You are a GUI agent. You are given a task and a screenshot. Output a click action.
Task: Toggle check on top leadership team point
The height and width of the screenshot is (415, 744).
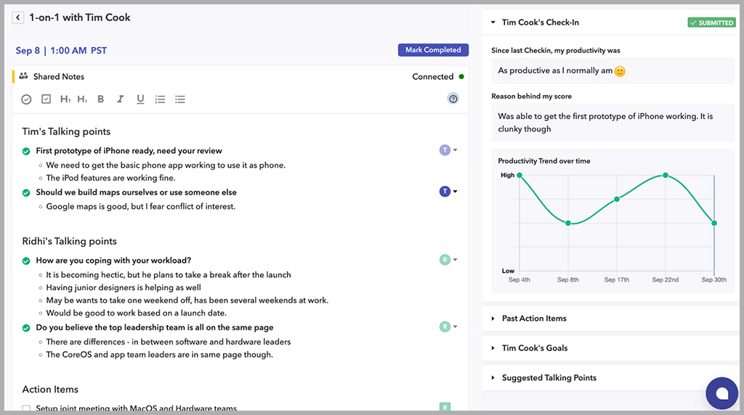click(x=26, y=328)
